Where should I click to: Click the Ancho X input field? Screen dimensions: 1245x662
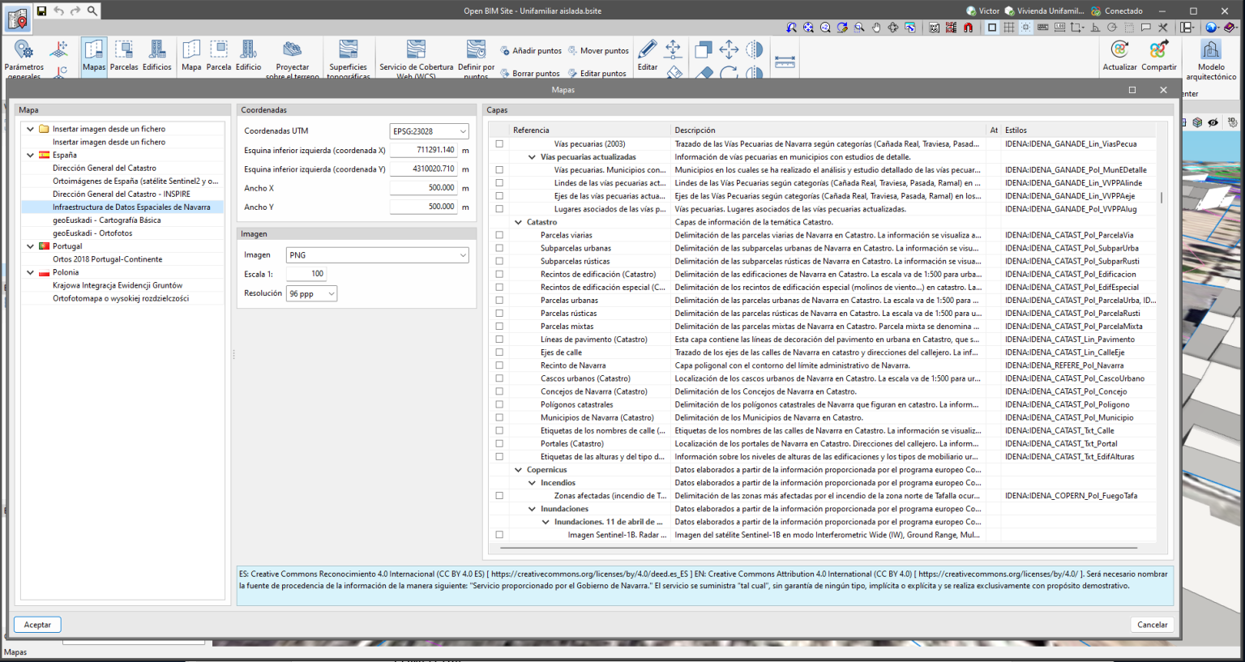424,188
